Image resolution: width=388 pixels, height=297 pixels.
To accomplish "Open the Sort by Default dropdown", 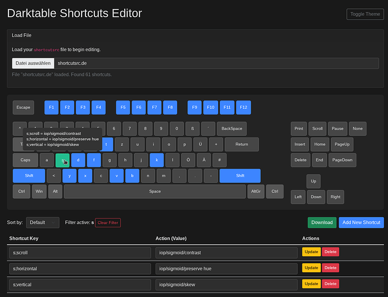I will (x=43, y=222).
